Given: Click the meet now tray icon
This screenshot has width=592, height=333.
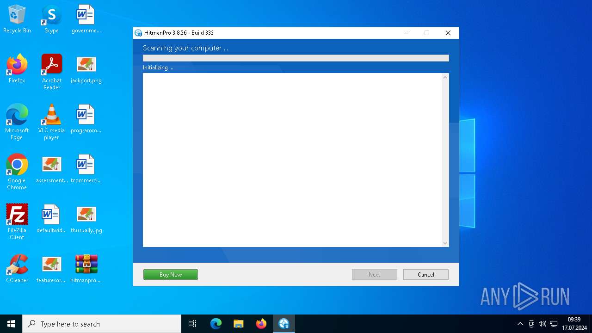Looking at the screenshot, I should [531, 324].
